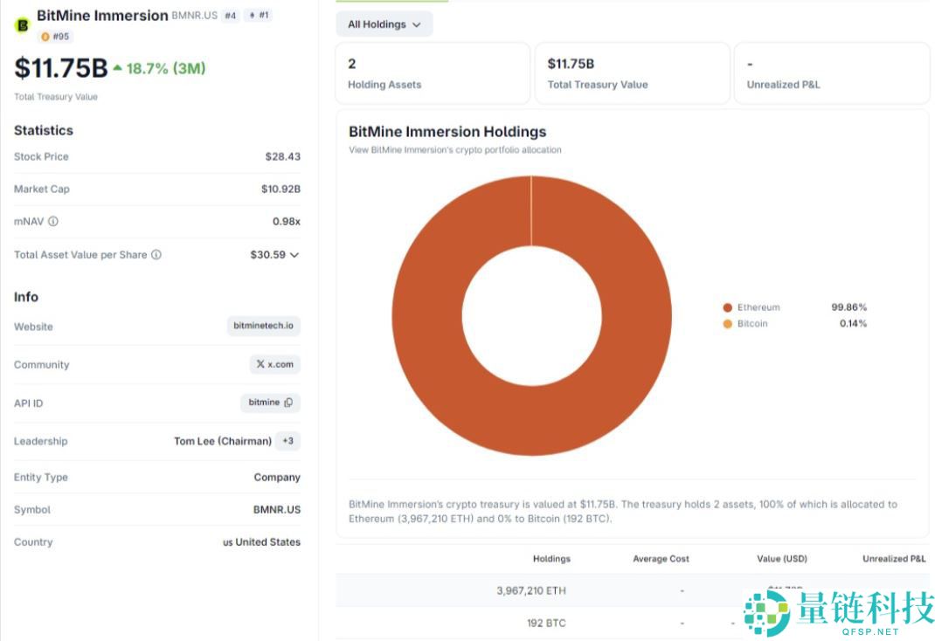Visit the bitminetech.io website link

click(x=263, y=326)
